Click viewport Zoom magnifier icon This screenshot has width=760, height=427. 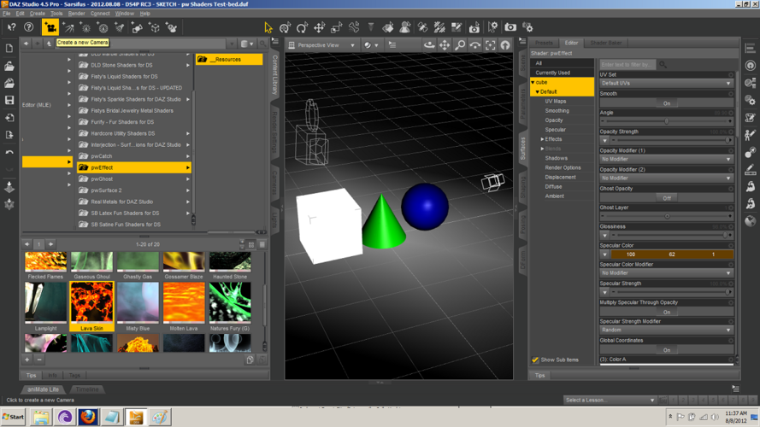(460, 45)
